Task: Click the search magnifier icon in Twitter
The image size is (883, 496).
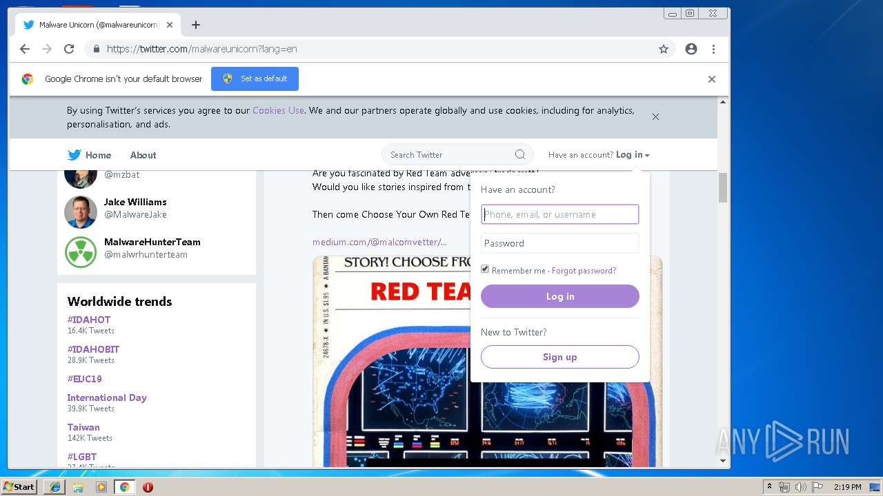Action: click(x=520, y=154)
